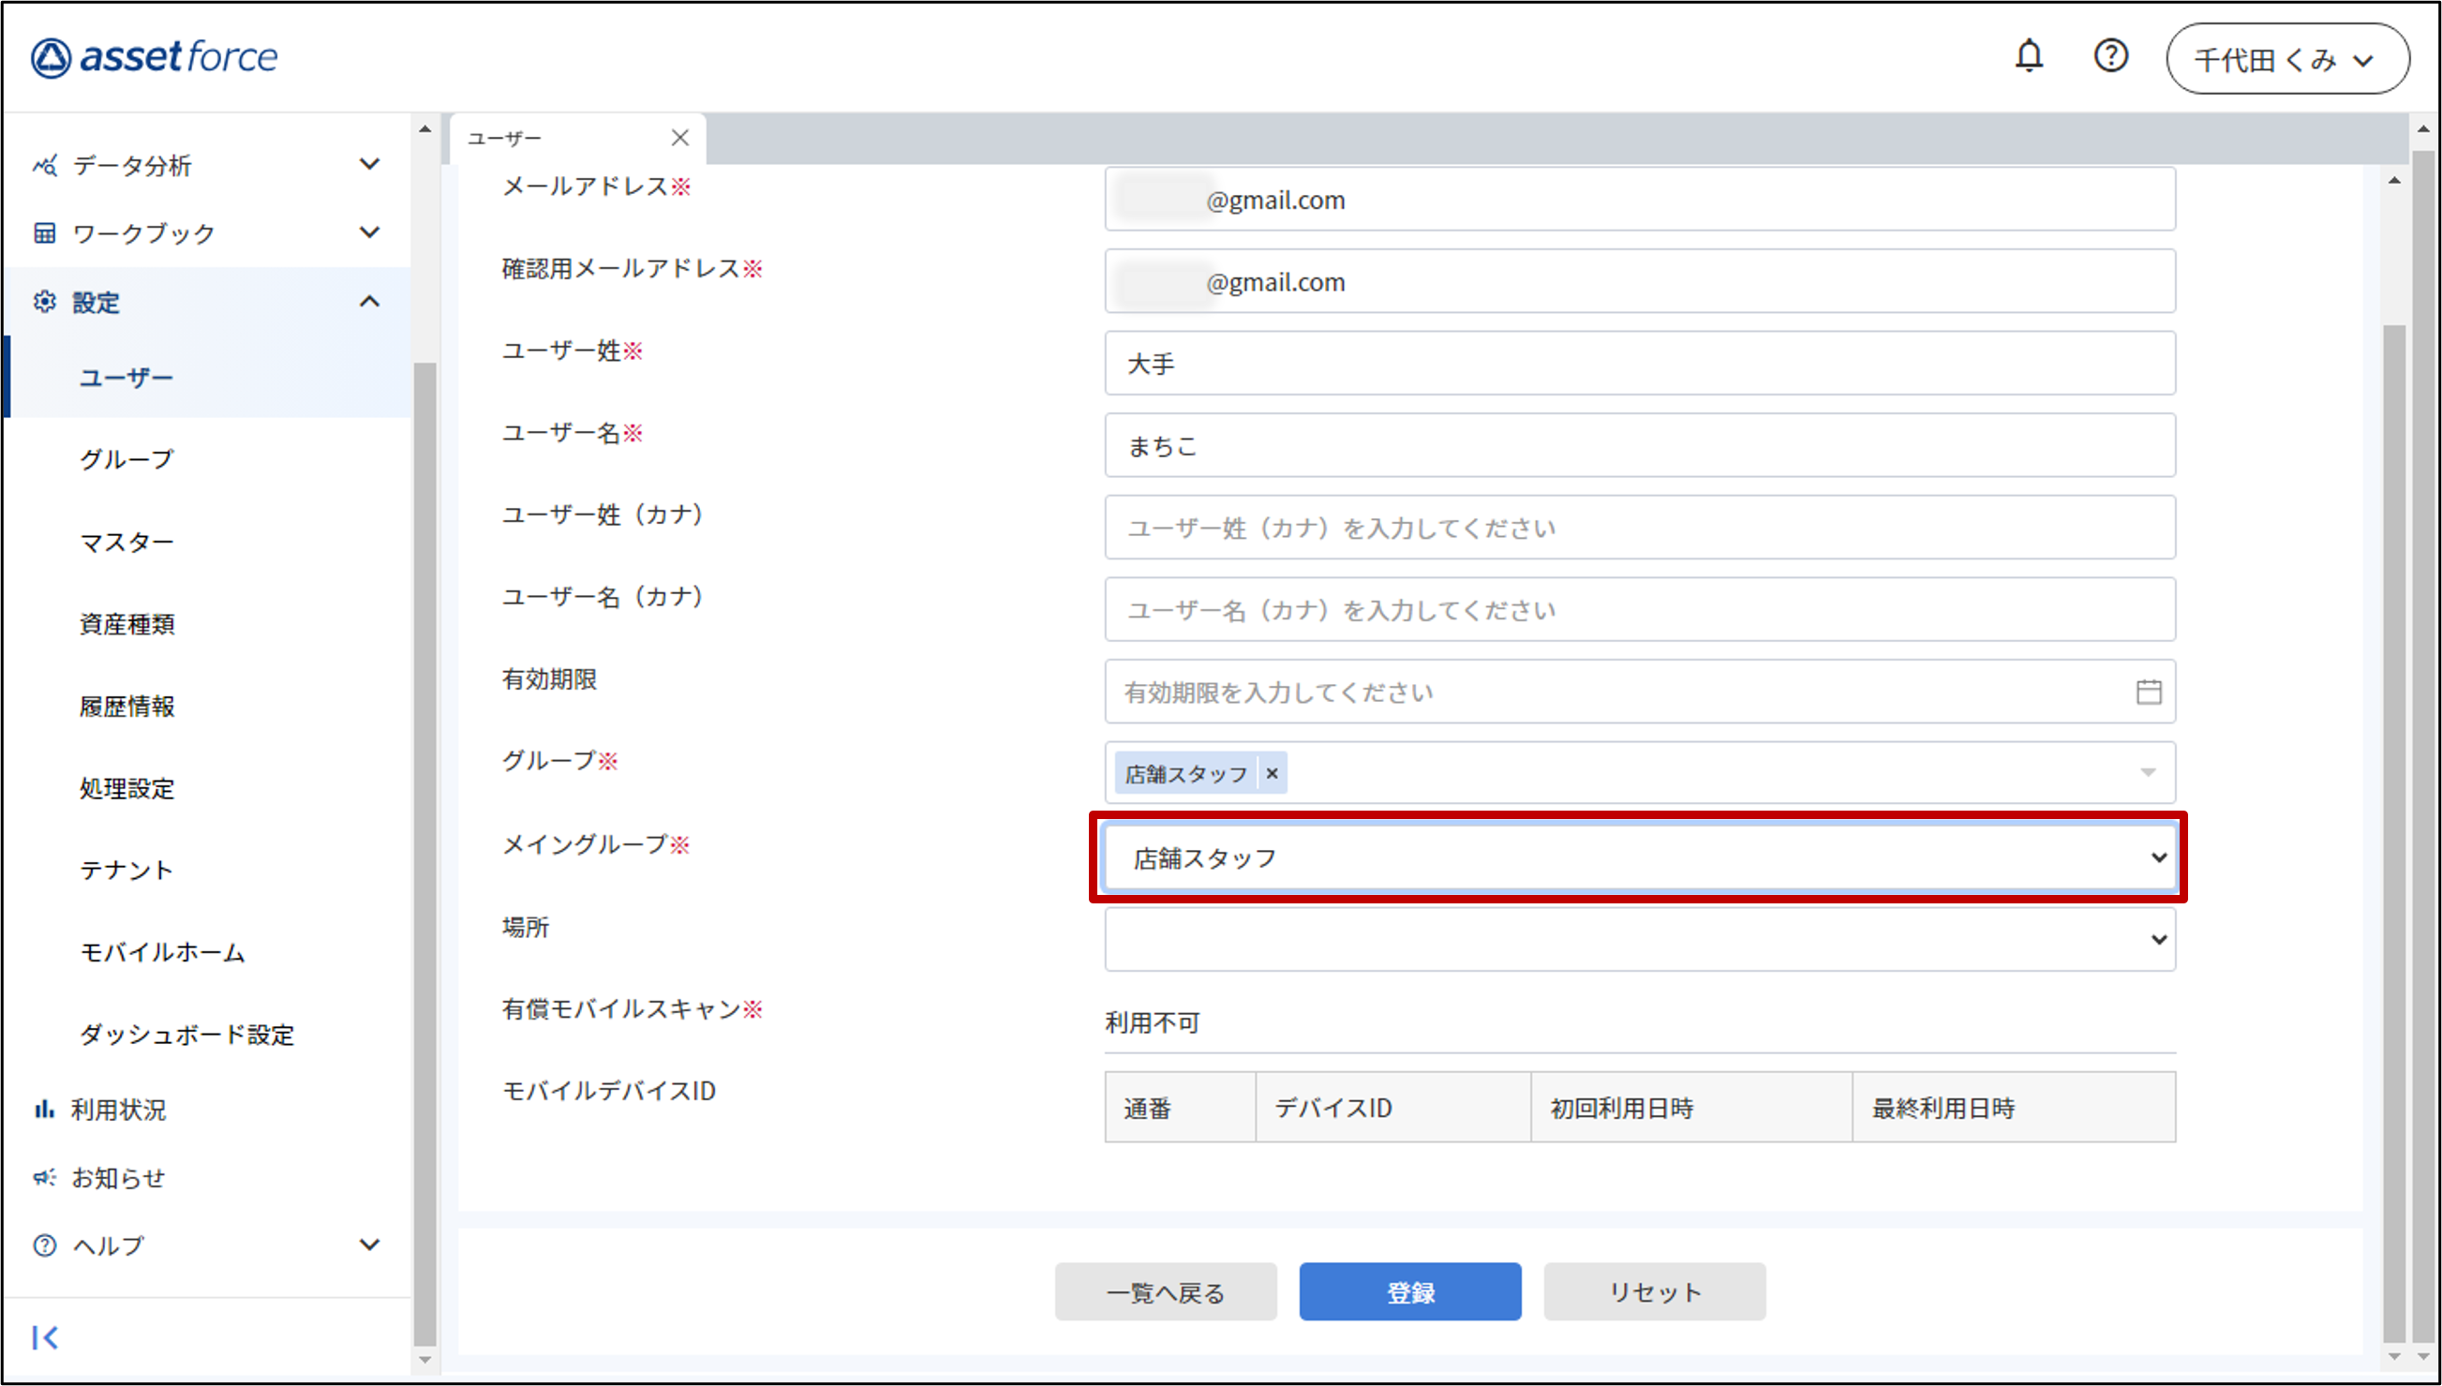The image size is (2442, 1386).
Task: Remove the 店舗スタッフ group tag
Action: coord(1272,774)
